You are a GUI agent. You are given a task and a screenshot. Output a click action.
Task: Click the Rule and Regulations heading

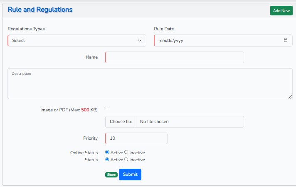pyautogui.click(x=40, y=10)
